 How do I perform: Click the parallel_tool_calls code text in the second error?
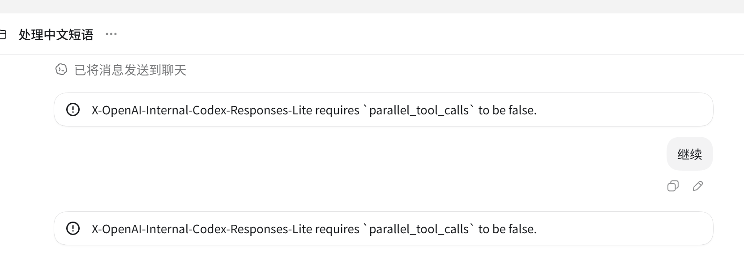pyautogui.click(x=419, y=229)
